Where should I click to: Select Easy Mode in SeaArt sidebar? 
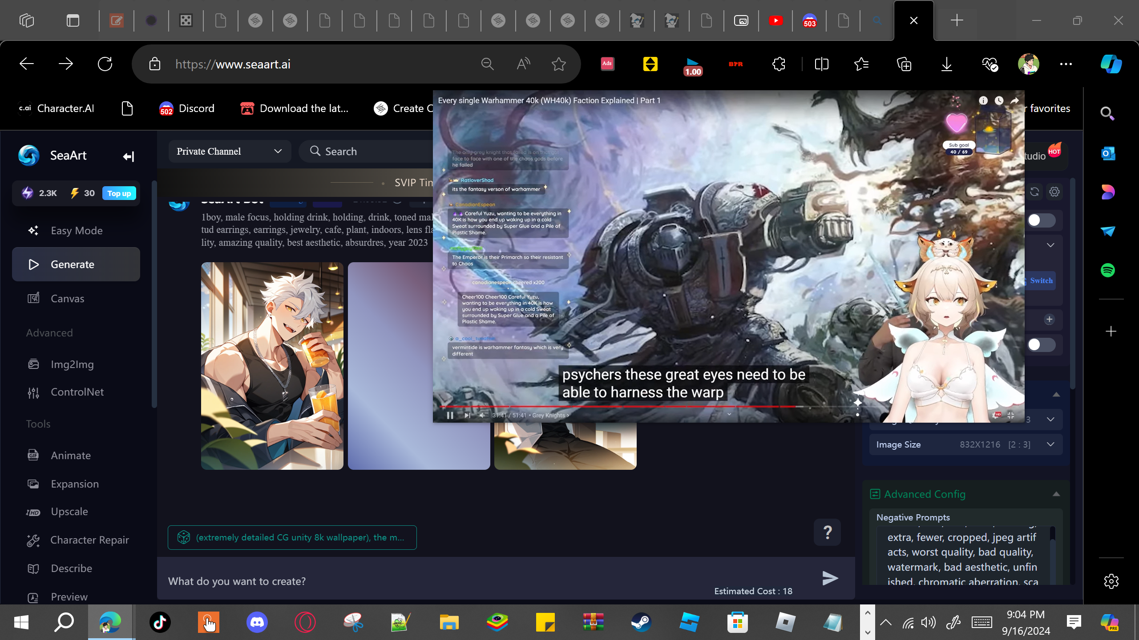76,231
